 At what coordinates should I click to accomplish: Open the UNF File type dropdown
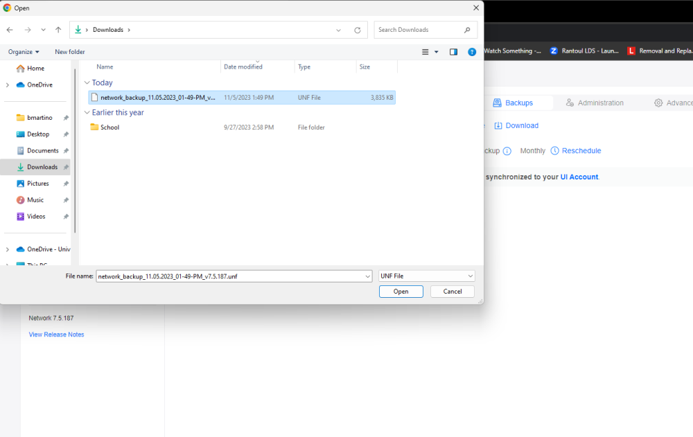click(426, 276)
